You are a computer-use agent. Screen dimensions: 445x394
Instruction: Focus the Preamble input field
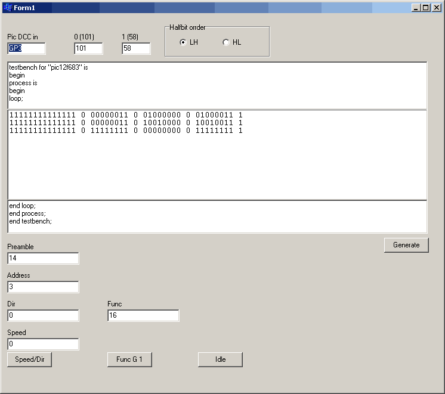(43, 258)
